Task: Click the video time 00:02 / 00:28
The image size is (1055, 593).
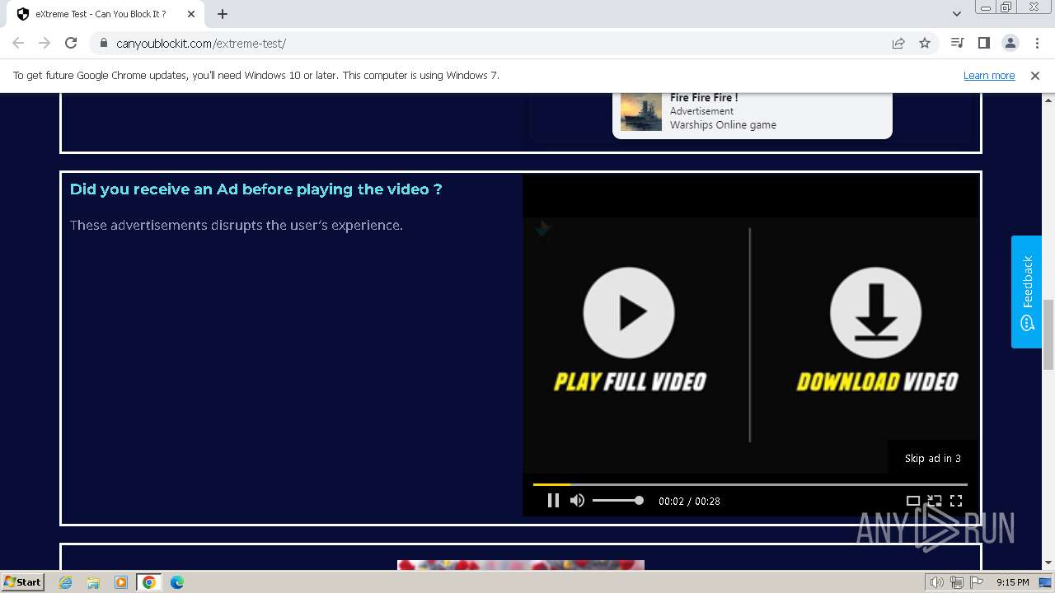Action: (689, 501)
